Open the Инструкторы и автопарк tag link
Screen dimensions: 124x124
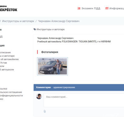tap(51, 29)
